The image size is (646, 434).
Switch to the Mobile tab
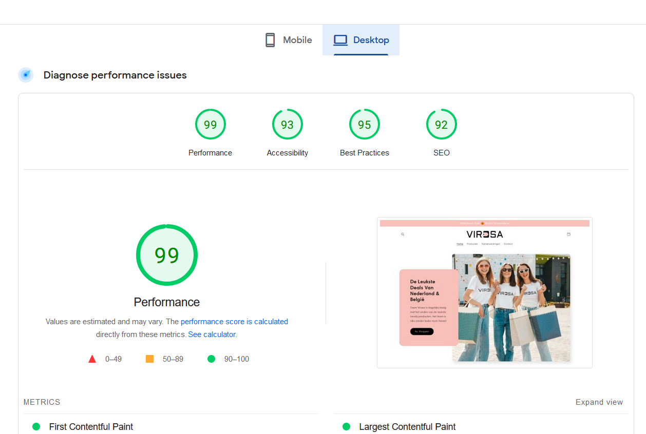point(289,40)
